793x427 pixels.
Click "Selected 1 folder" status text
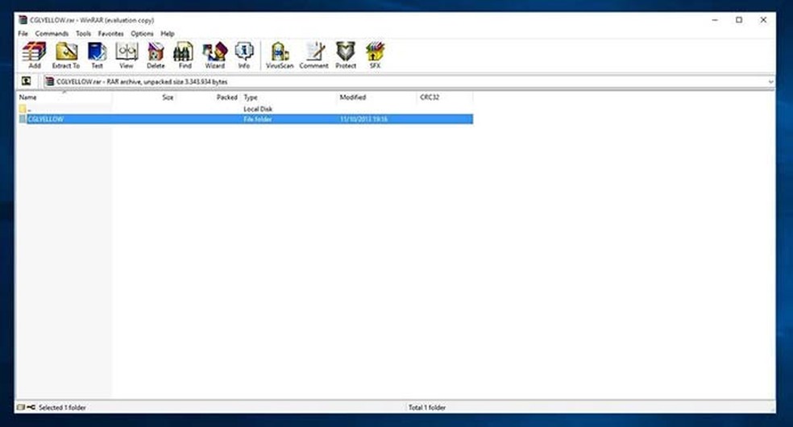[62, 408]
